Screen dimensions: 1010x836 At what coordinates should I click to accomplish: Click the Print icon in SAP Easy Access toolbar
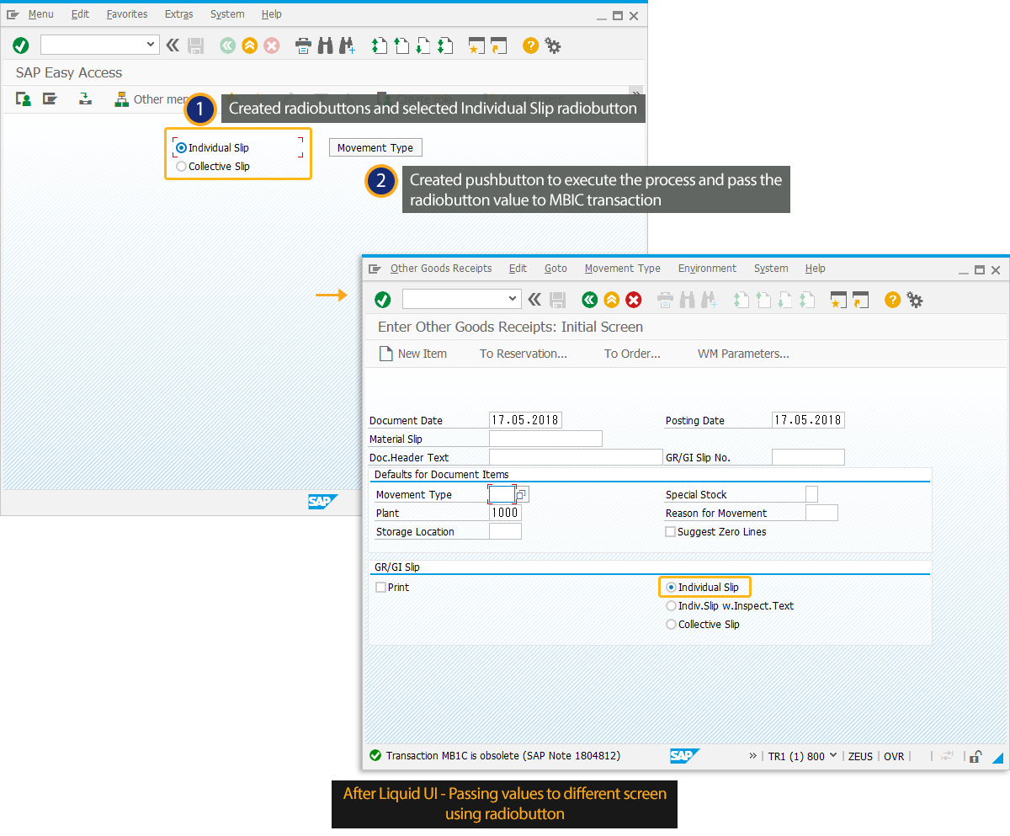point(303,45)
